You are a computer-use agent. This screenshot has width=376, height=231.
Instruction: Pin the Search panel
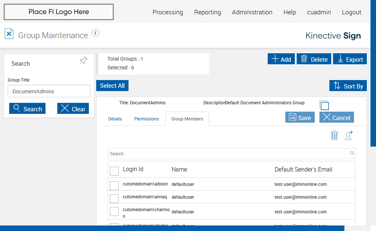(83, 61)
